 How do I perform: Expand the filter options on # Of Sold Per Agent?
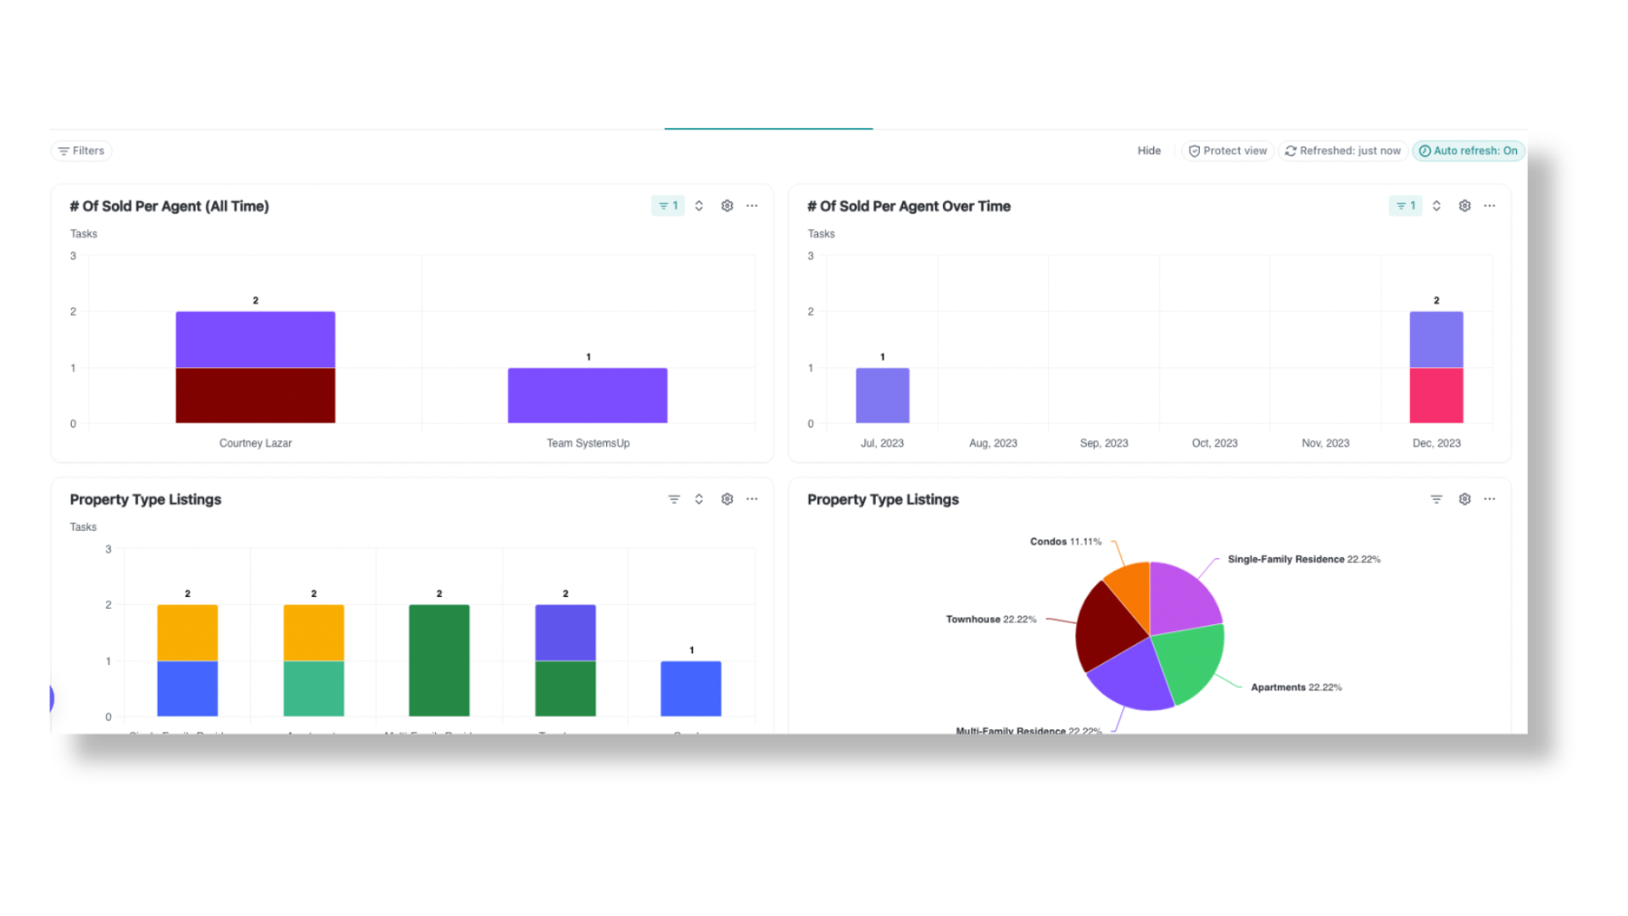[x=666, y=206]
